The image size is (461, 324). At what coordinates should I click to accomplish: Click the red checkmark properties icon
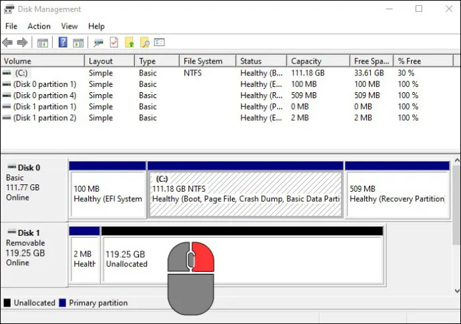point(114,42)
